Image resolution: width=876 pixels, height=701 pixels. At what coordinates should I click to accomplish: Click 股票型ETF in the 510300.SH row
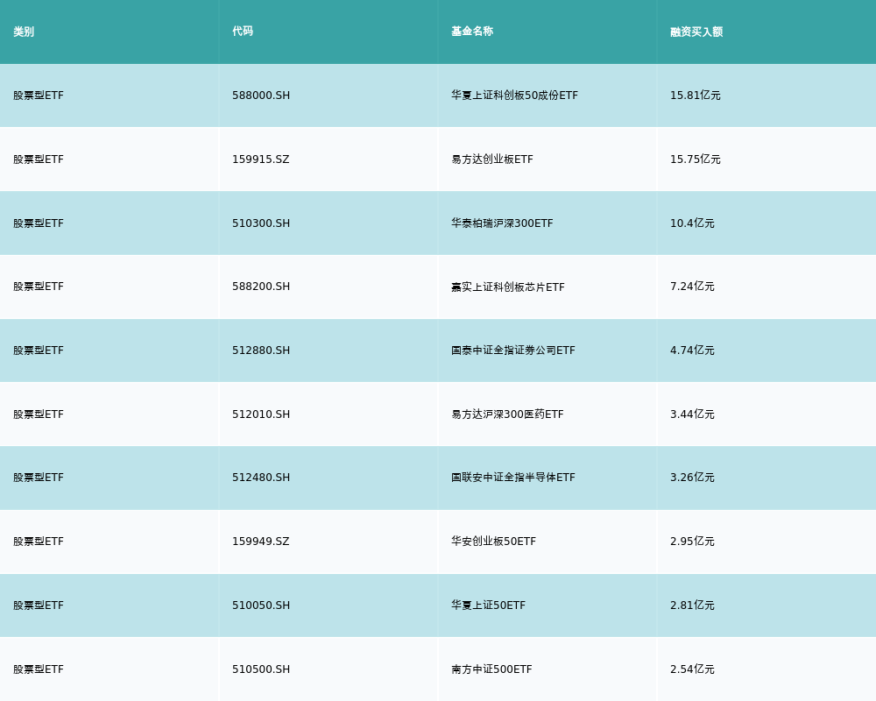39,223
